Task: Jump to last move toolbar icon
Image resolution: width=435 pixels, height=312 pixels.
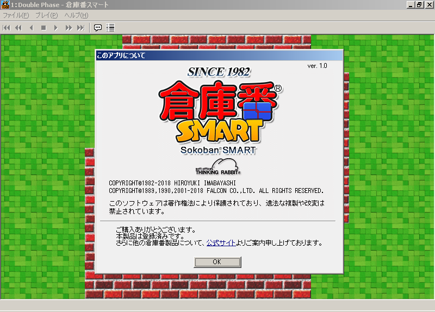Action: click(x=81, y=27)
